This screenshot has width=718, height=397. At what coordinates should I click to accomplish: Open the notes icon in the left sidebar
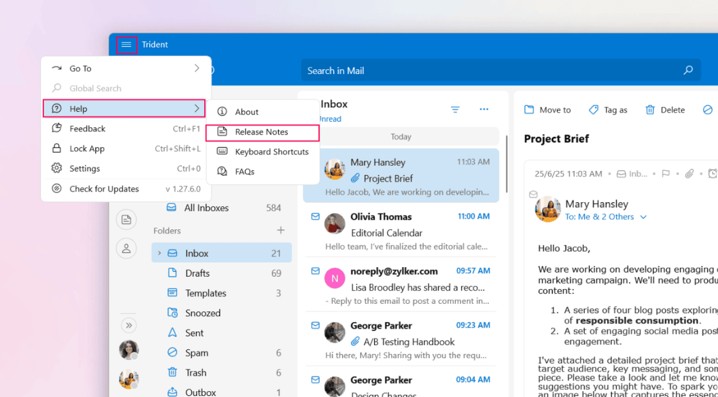click(x=126, y=219)
